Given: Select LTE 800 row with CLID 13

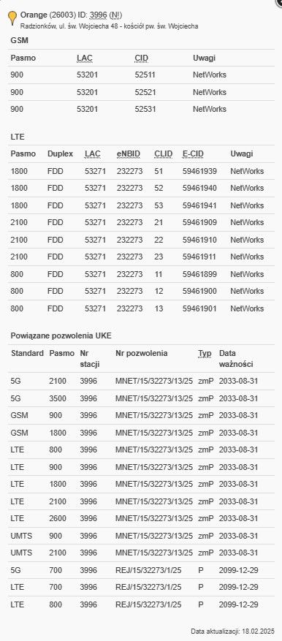Looking at the screenshot, I should (x=141, y=308).
